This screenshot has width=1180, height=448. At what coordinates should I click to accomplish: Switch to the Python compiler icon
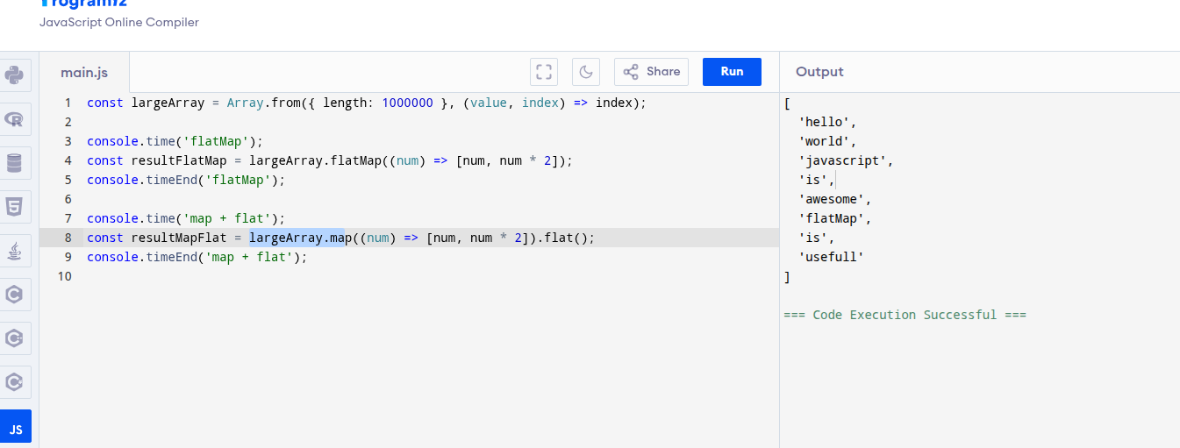click(15, 75)
